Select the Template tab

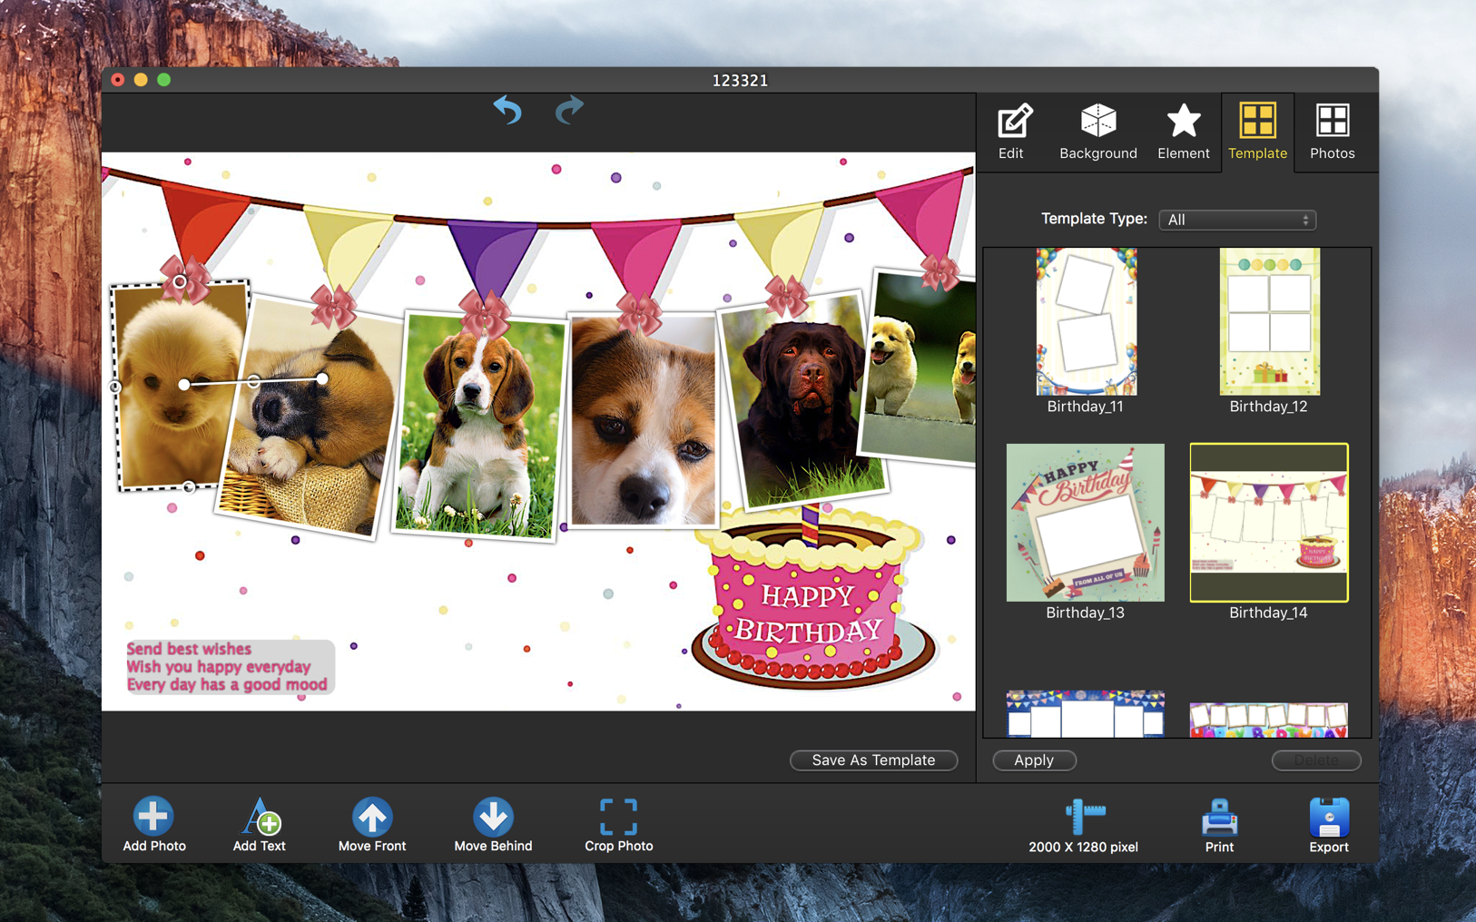point(1257,132)
